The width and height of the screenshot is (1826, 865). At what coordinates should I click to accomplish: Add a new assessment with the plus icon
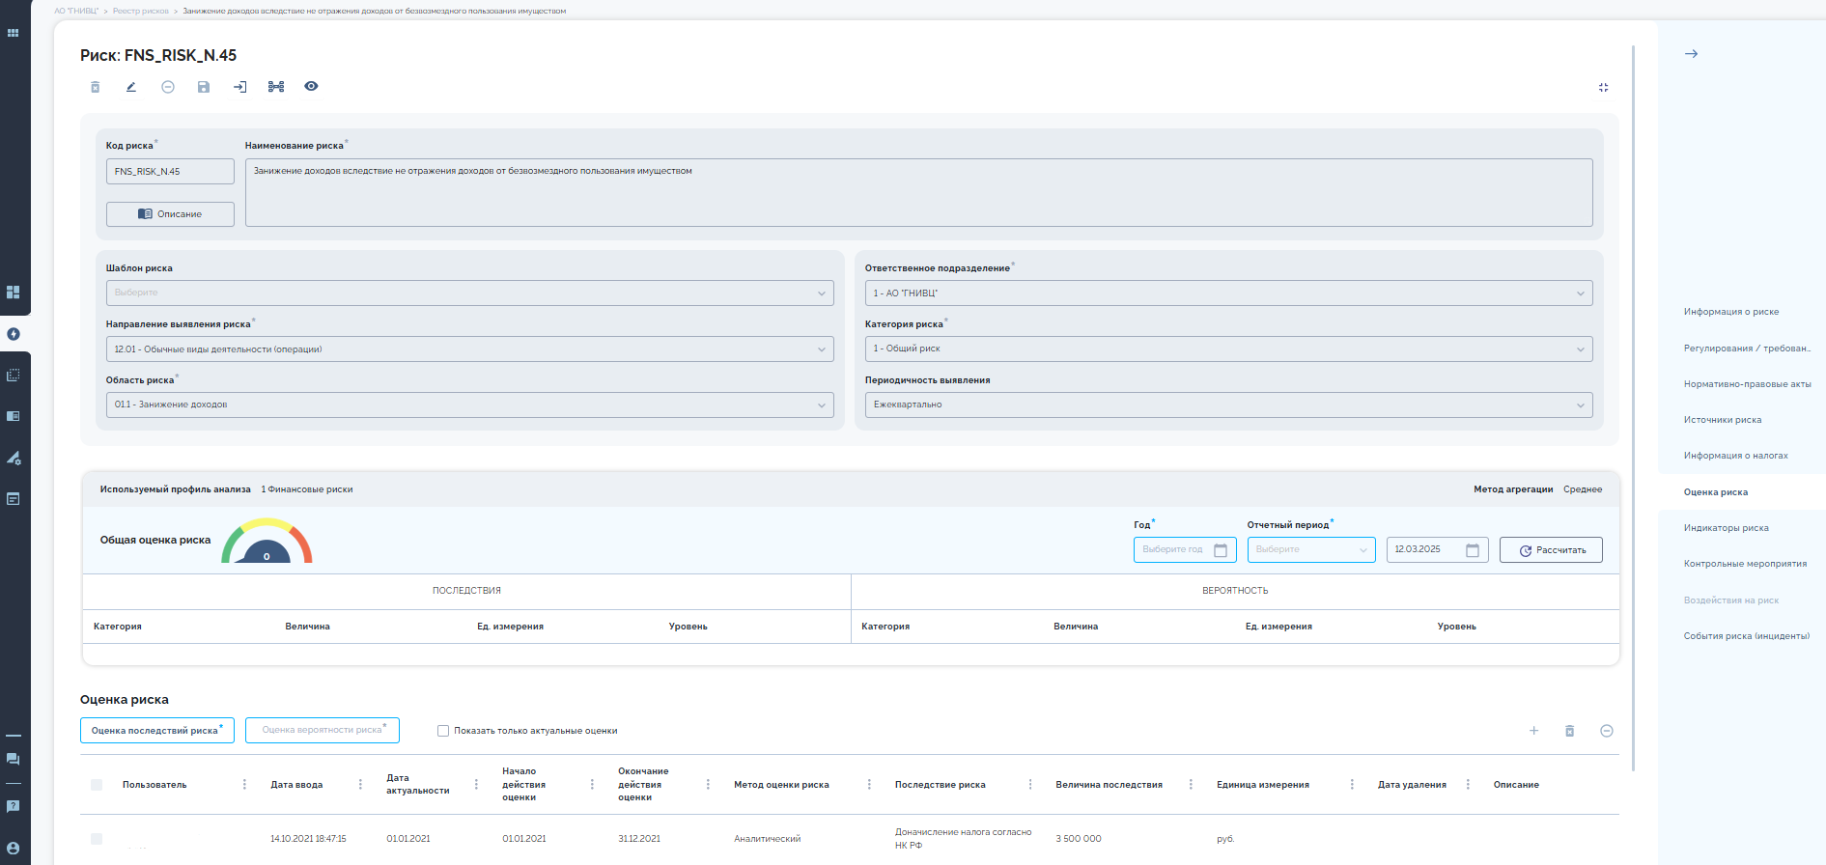[x=1533, y=731]
